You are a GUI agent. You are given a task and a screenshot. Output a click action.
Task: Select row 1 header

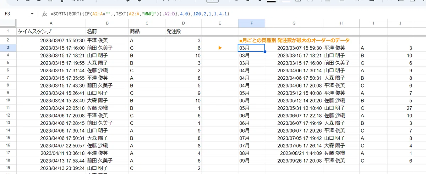[x=8, y=32]
